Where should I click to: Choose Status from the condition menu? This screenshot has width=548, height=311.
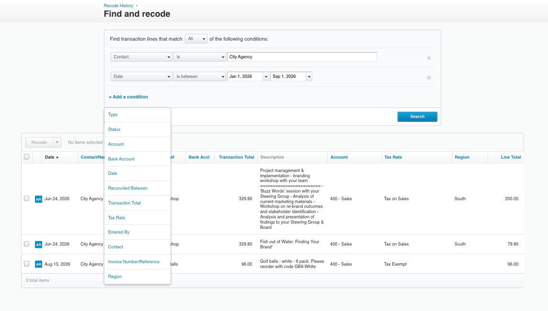tap(137, 129)
